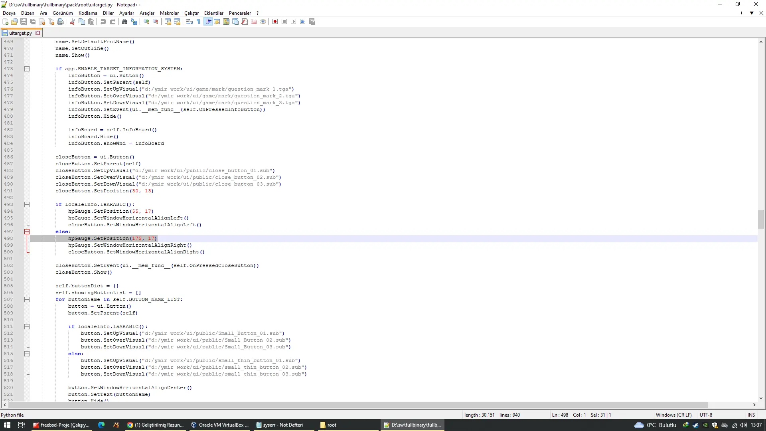
Task: Collapse the fold at line 473
Action: click(27, 69)
